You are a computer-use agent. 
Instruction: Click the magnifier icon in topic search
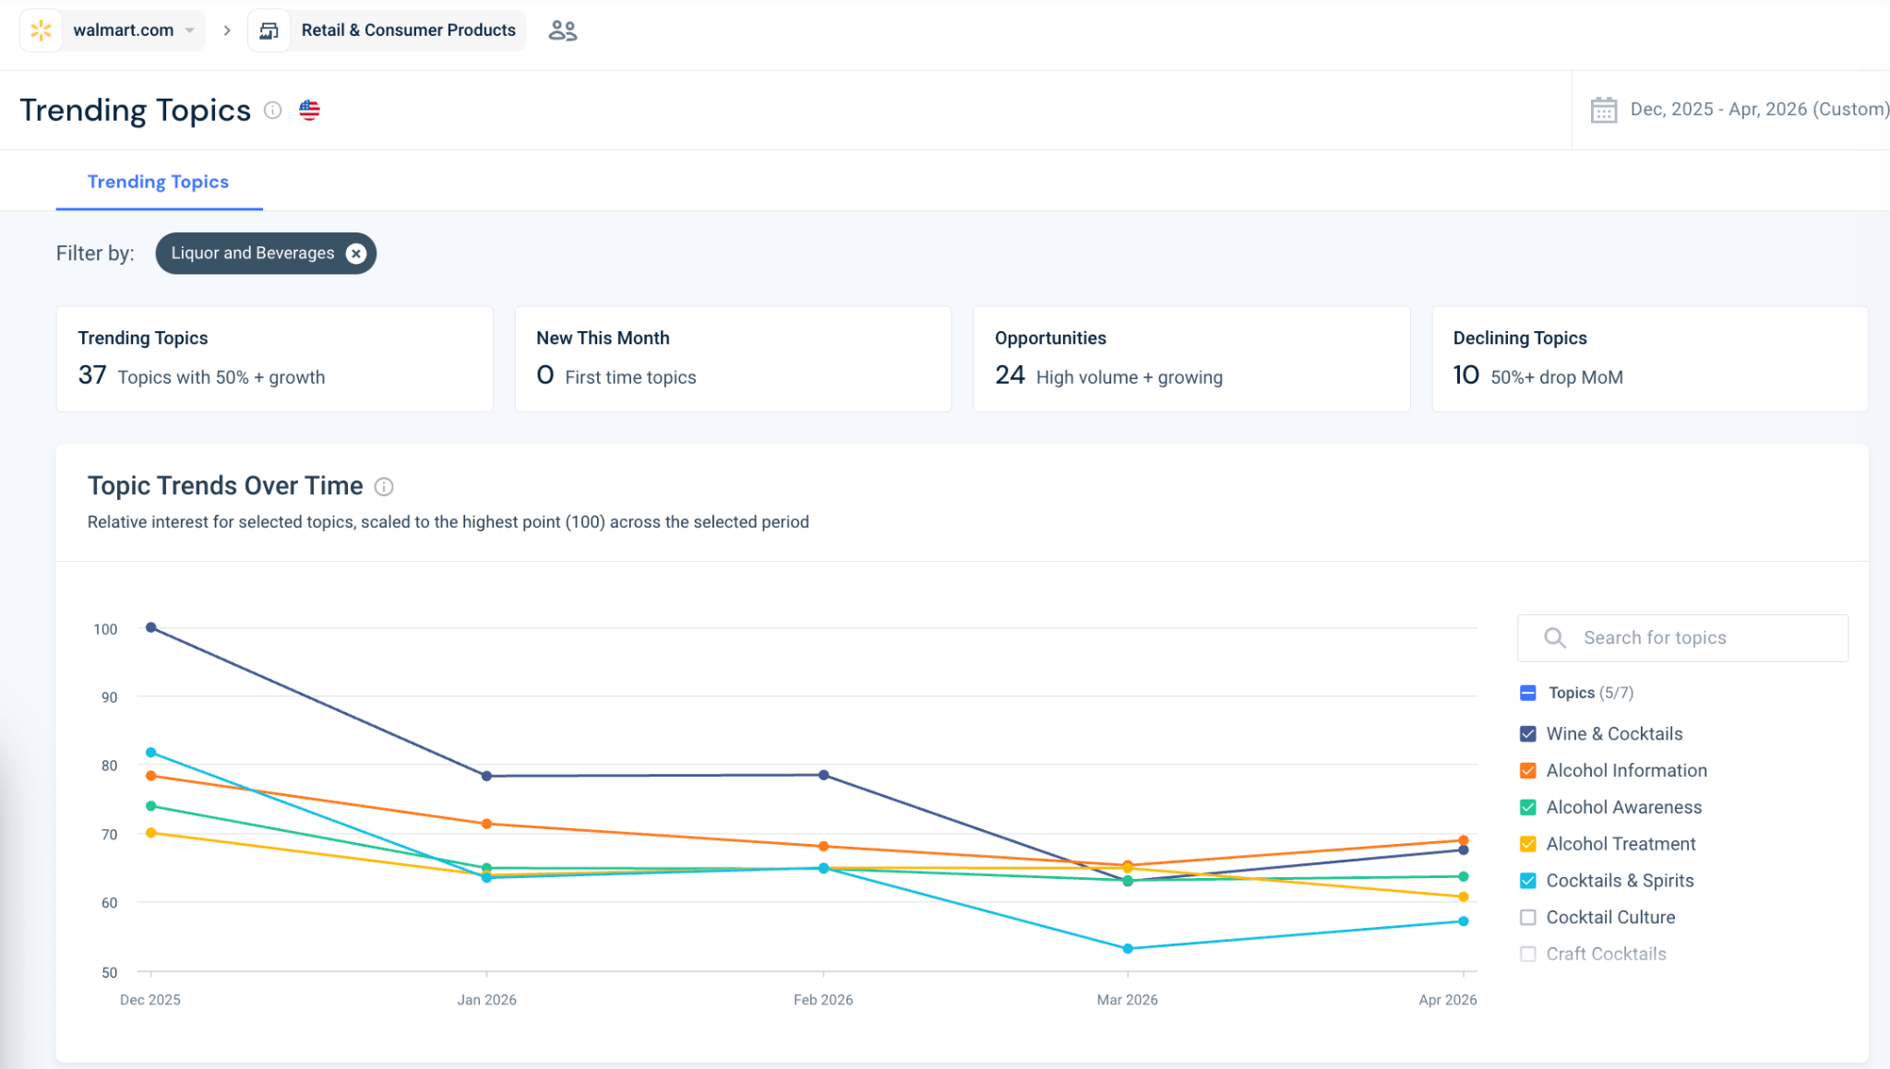[1555, 637]
